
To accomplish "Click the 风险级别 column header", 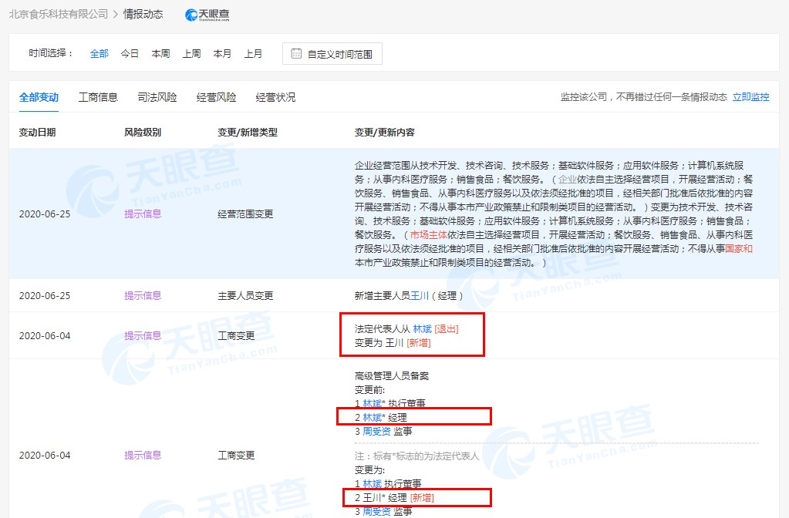I will coord(143,133).
